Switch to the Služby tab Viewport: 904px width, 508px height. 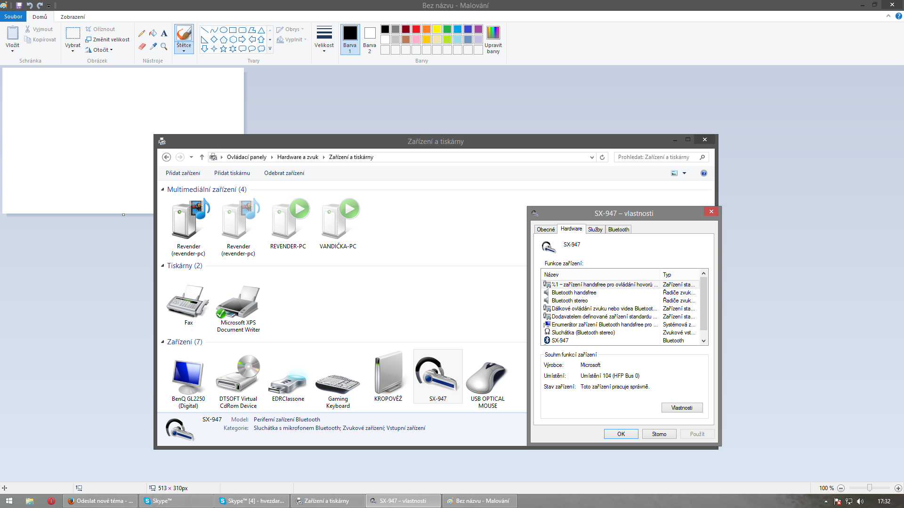pyautogui.click(x=595, y=230)
